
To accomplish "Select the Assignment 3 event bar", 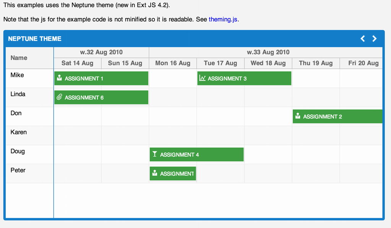I will click(x=244, y=78).
